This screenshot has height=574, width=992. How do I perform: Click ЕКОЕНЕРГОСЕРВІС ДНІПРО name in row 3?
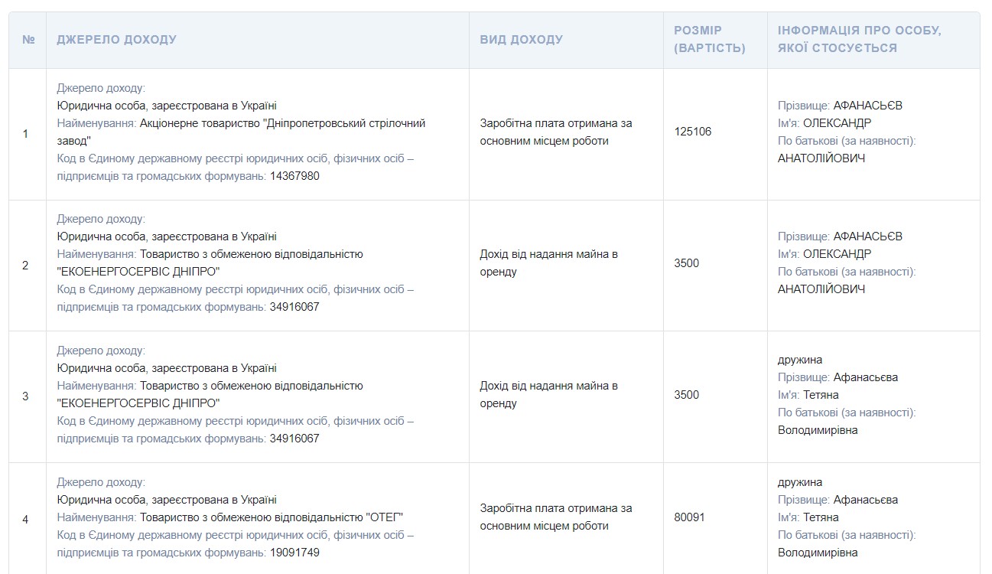coord(138,403)
